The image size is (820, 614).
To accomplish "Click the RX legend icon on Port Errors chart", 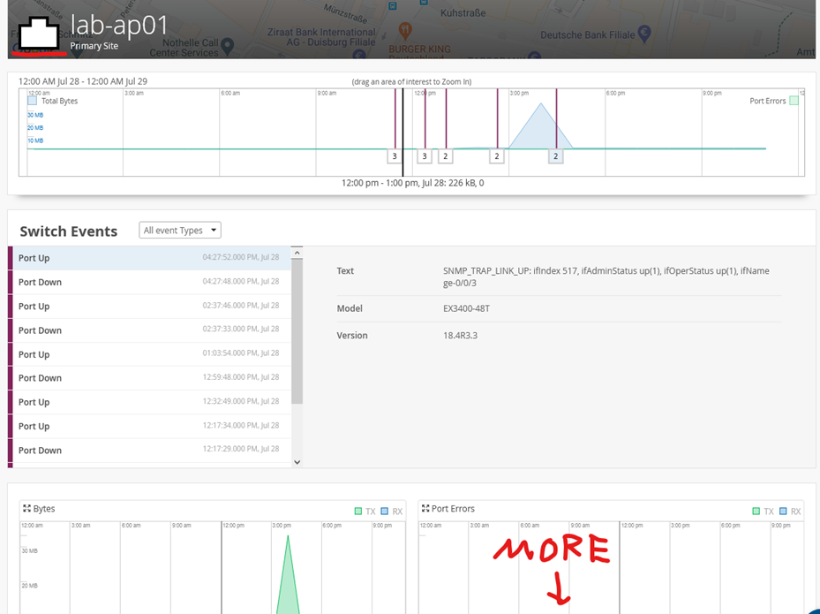I will pos(784,510).
